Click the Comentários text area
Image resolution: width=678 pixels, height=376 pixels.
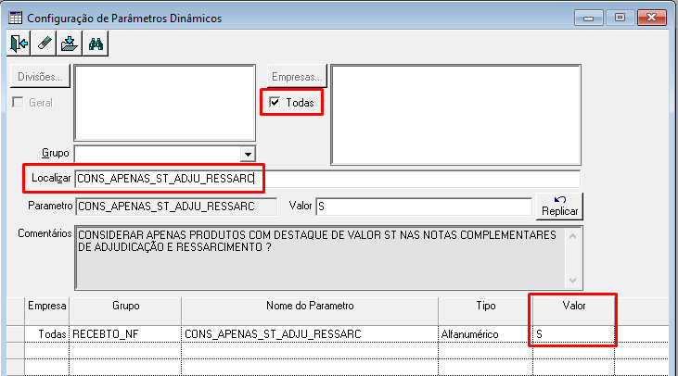320,257
